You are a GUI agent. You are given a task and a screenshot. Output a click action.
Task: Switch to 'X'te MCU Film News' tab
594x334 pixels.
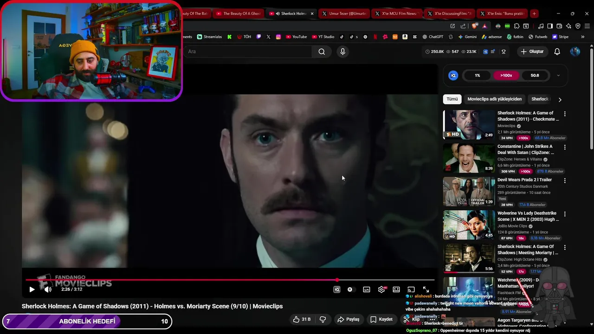[x=397, y=13]
